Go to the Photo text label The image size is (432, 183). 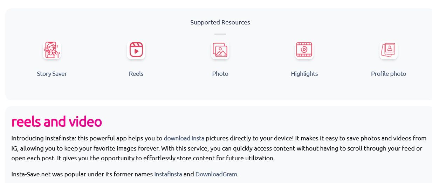tap(220, 74)
